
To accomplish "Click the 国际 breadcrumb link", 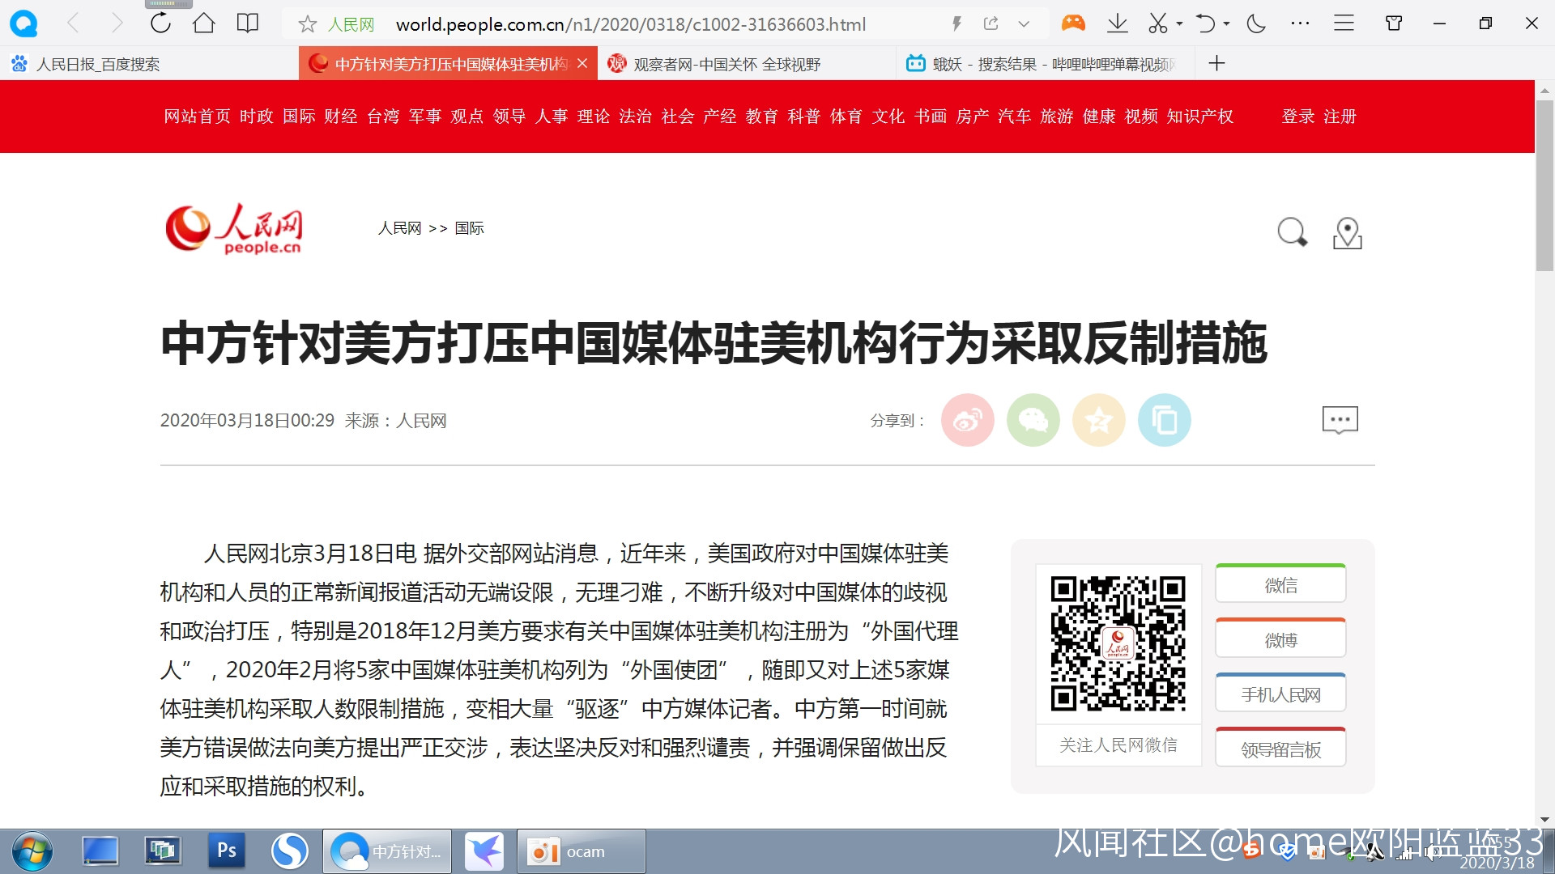I will pos(469,228).
